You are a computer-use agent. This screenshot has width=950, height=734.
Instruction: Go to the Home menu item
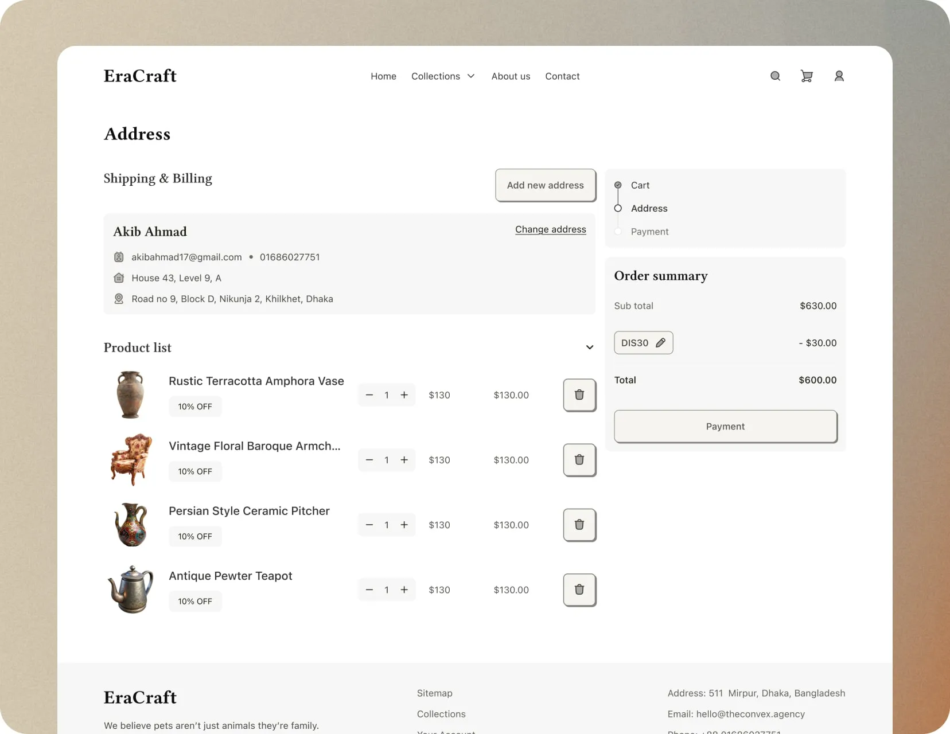(x=383, y=76)
